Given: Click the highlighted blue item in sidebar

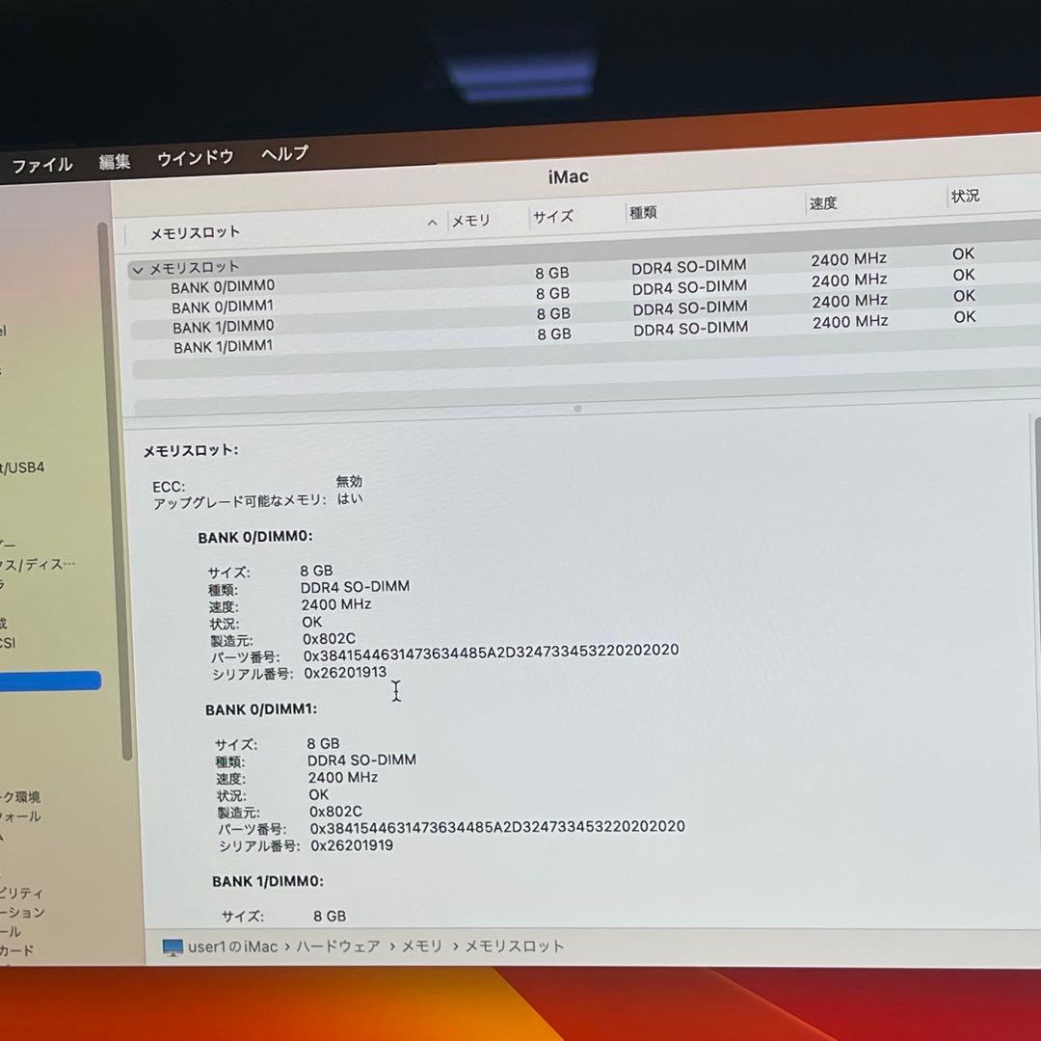Looking at the screenshot, I should pos(50,681).
